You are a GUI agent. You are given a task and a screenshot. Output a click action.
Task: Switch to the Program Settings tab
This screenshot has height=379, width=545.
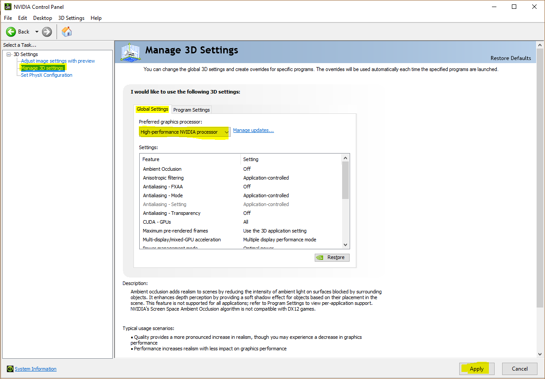pyautogui.click(x=191, y=109)
